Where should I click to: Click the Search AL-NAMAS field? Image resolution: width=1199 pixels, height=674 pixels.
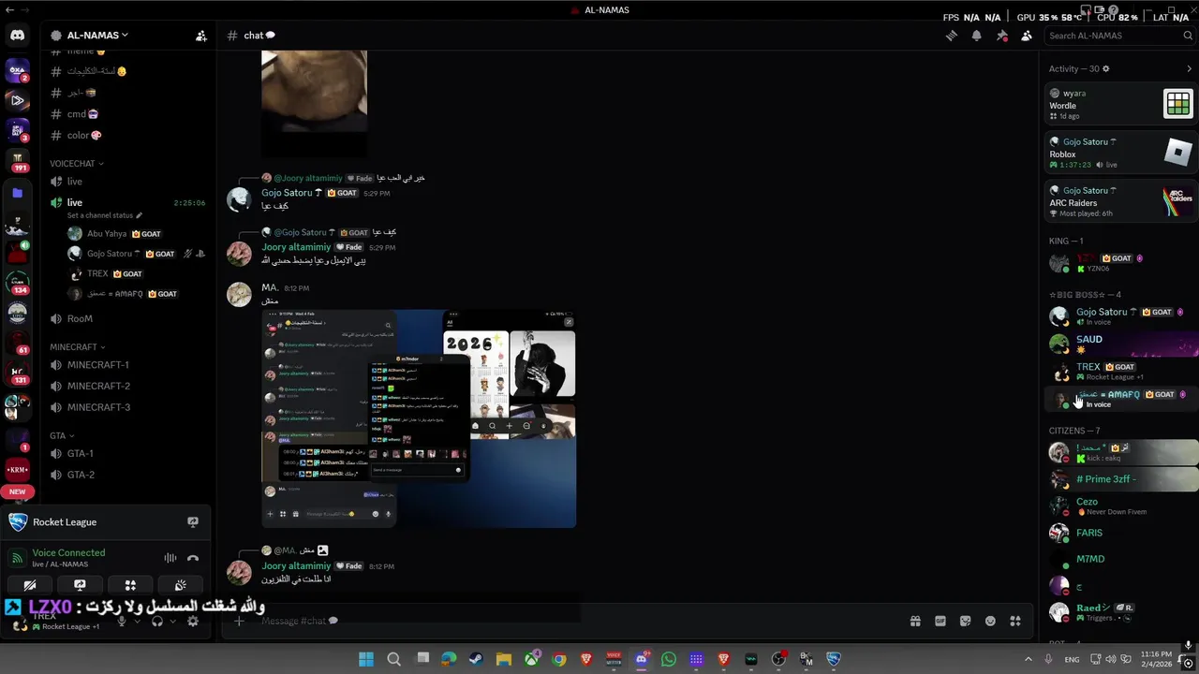[1119, 36]
